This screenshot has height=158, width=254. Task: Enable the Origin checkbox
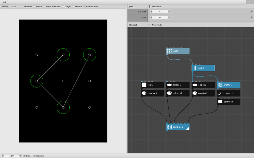tap(63, 7)
